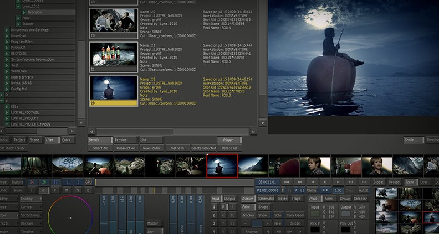Click inside the color wheel
Screen dimensions: 439x234
coord(70,218)
